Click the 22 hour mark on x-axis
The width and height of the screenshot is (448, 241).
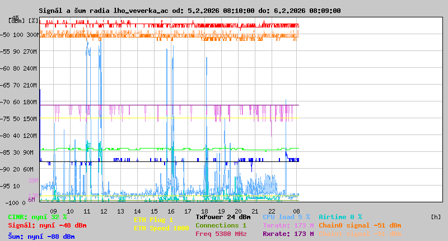click(x=272, y=211)
